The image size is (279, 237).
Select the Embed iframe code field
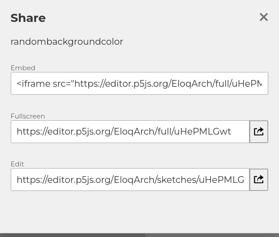coord(139,83)
